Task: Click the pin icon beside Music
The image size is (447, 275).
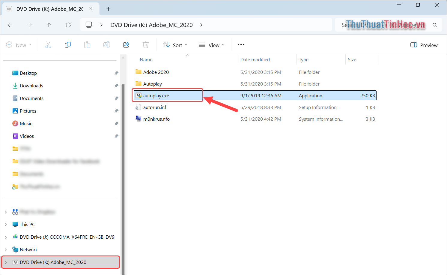Action: (x=116, y=123)
